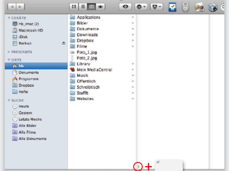Open Hefte in the sidebar
This screenshot has height=171, width=229.
click(x=36, y=92)
